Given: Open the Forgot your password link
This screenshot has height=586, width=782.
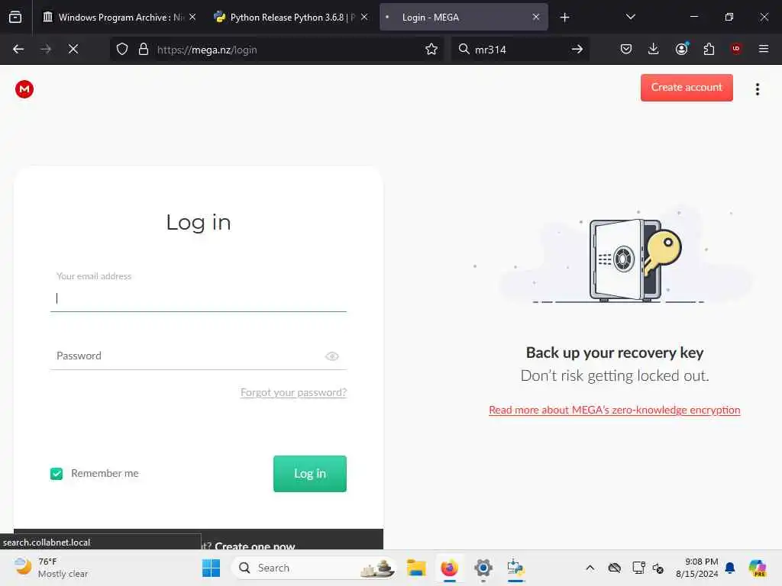Looking at the screenshot, I should 293,392.
